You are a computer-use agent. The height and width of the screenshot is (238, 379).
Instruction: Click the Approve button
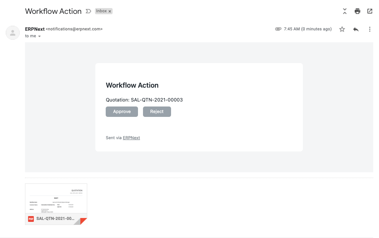point(122,112)
